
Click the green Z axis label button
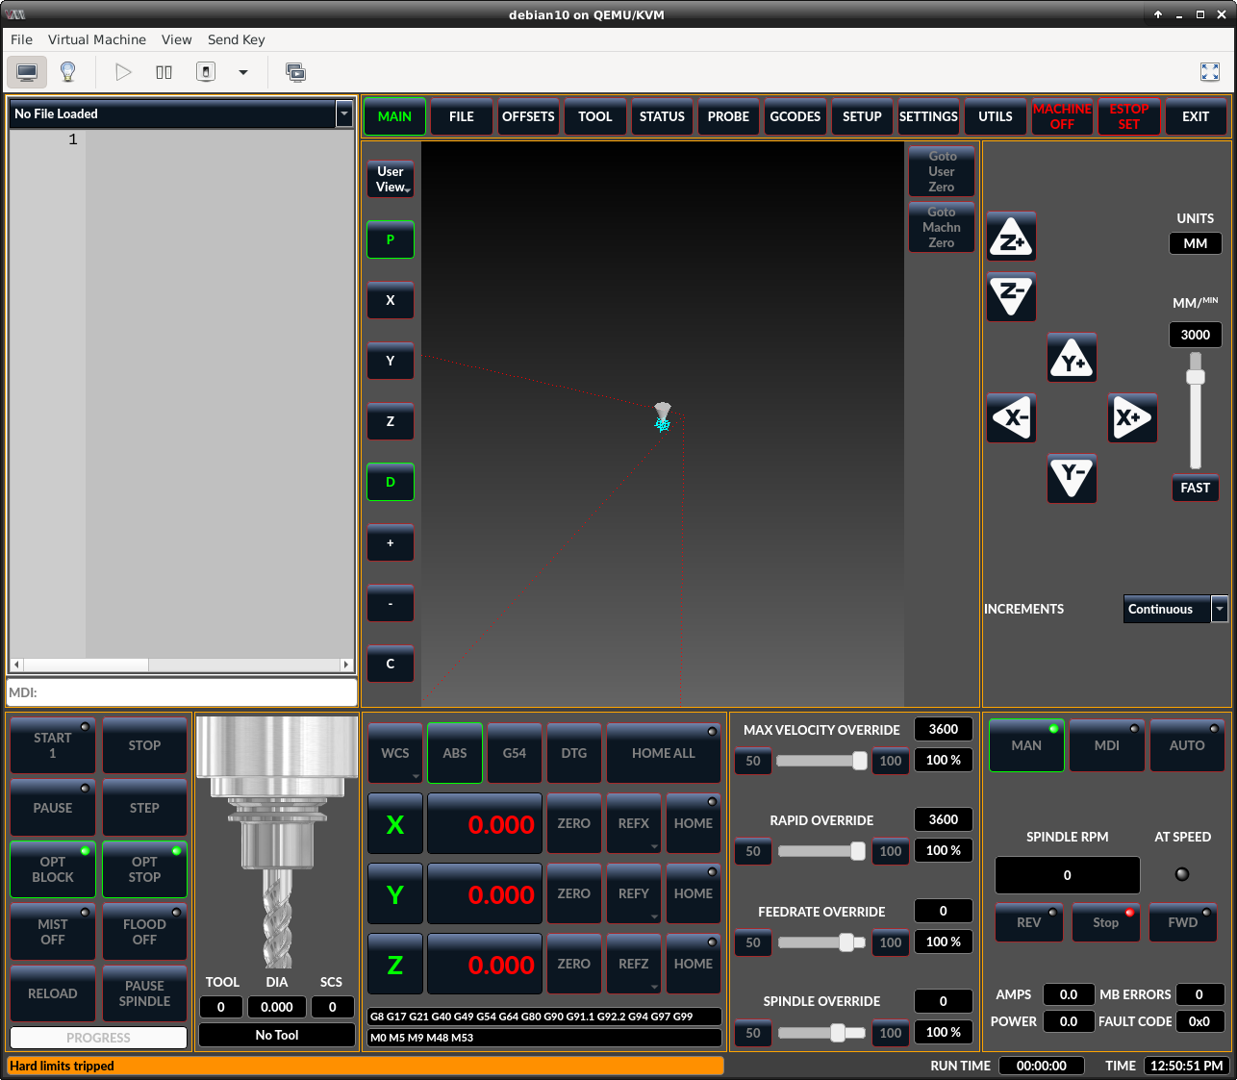pos(395,965)
